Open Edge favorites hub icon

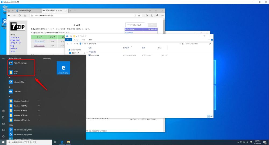coord(147,15)
